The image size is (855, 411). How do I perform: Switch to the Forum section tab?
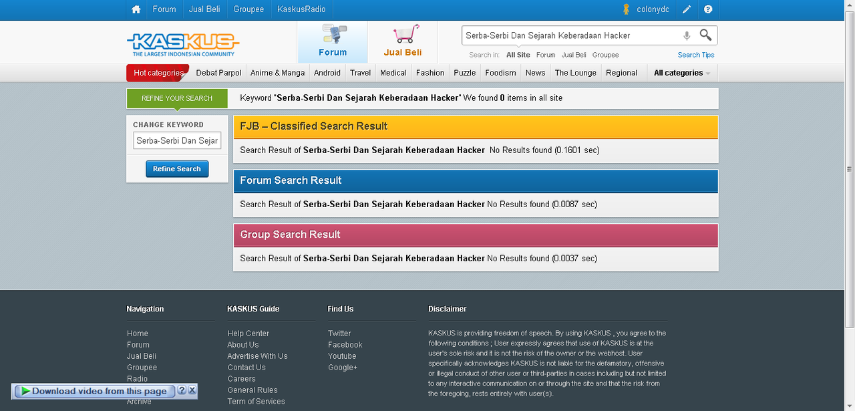point(333,42)
